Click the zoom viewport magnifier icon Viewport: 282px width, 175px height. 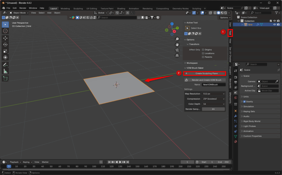click(177, 39)
